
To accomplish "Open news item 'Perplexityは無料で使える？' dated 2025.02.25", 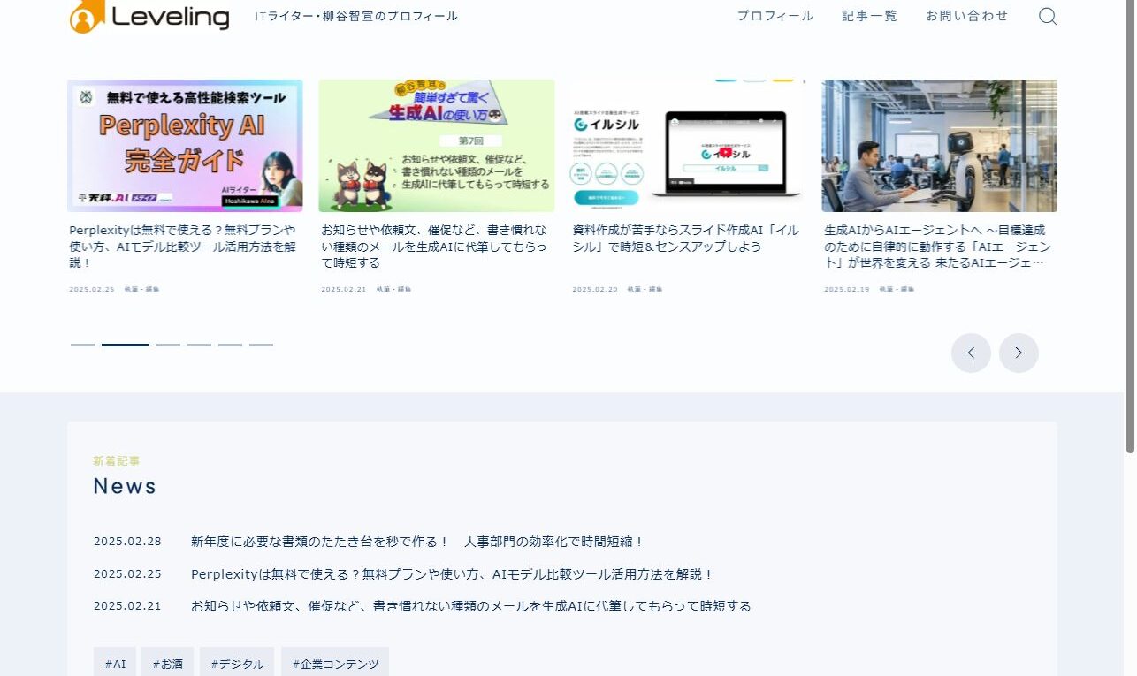I will (x=452, y=574).
